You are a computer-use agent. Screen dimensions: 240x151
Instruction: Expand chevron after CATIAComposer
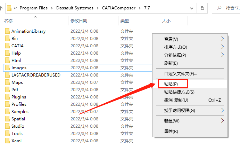[140, 8]
